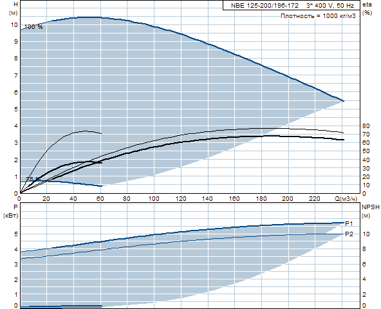Viewport: 381px width, 309px height.
Task: Click the 10 tick on the NPSH axis
Action: [x=366, y=234]
